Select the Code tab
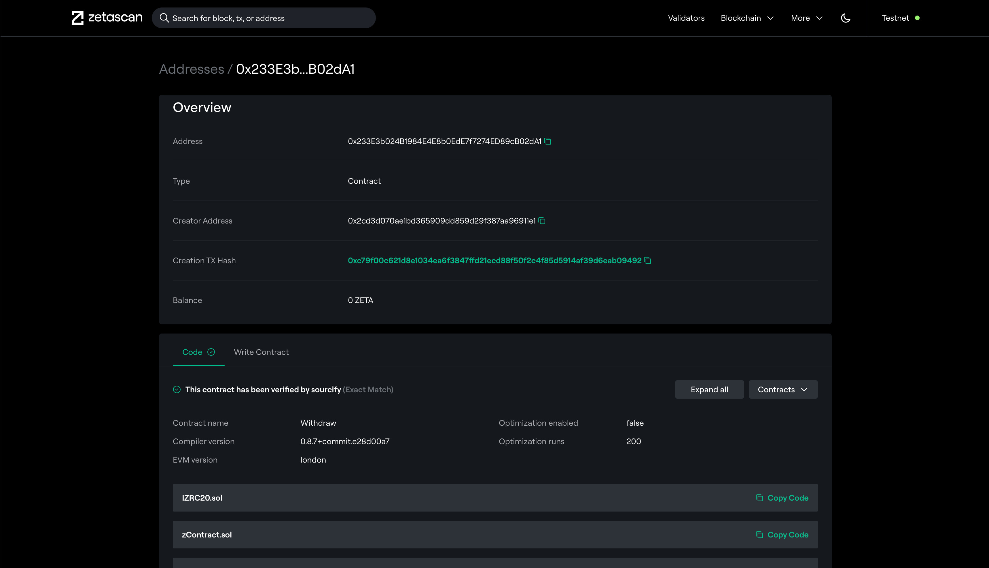989x568 pixels. coord(192,352)
